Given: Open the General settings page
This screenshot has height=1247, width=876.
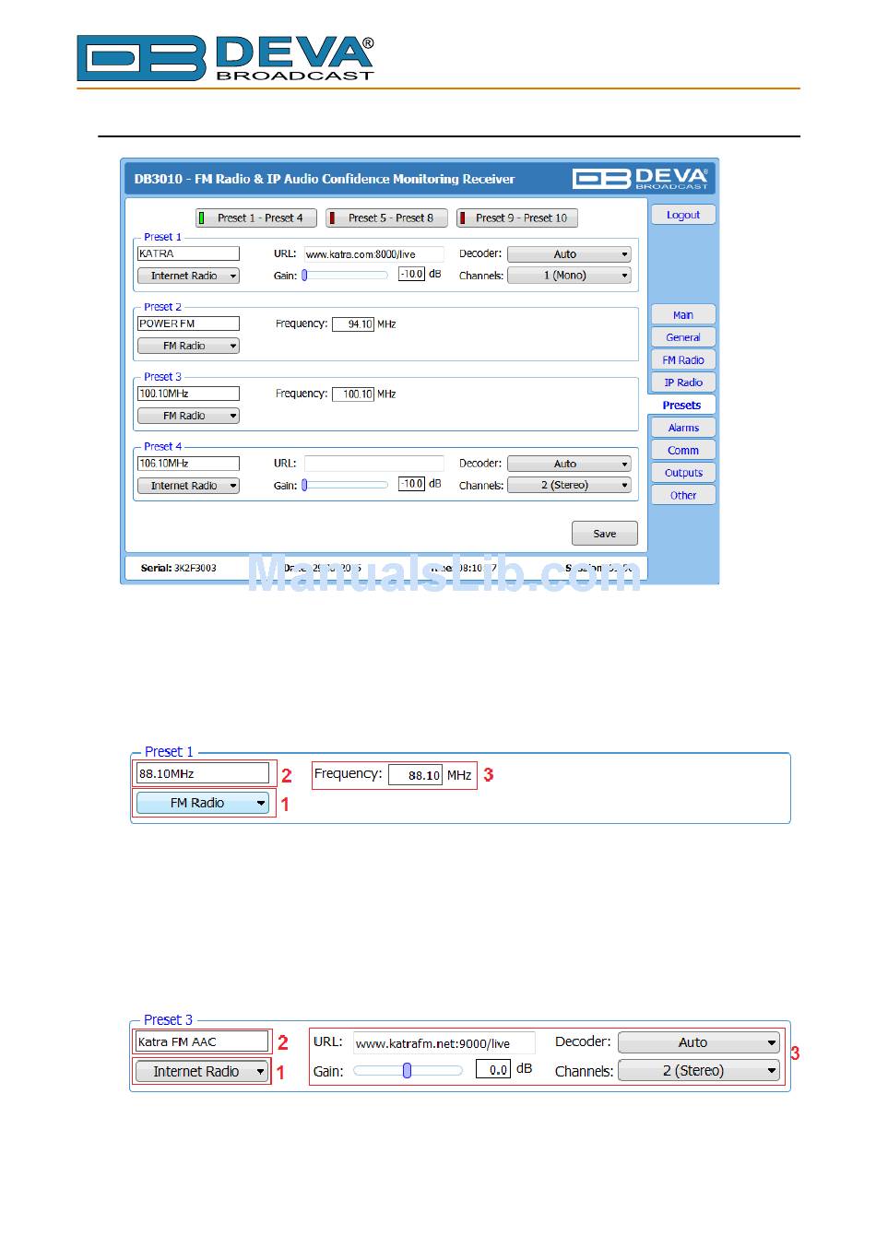Looking at the screenshot, I should coord(683,337).
